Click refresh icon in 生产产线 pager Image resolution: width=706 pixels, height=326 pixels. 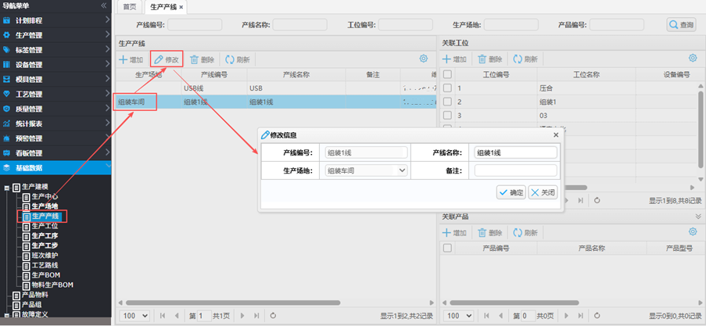pyautogui.click(x=273, y=316)
